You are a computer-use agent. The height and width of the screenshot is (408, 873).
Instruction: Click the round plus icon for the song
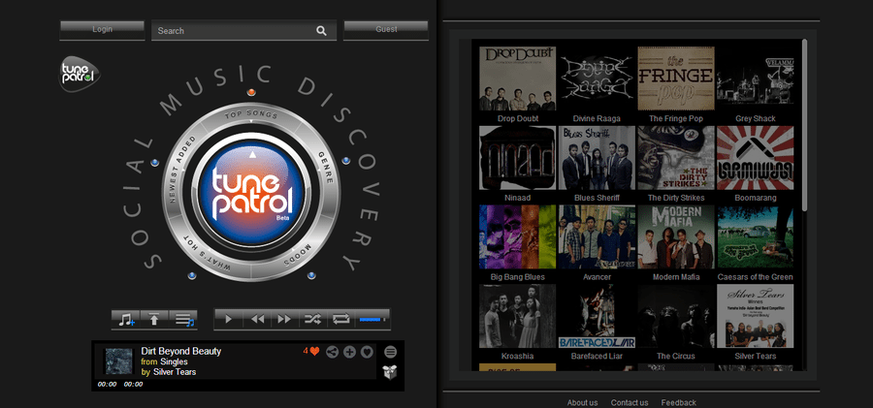click(x=349, y=352)
